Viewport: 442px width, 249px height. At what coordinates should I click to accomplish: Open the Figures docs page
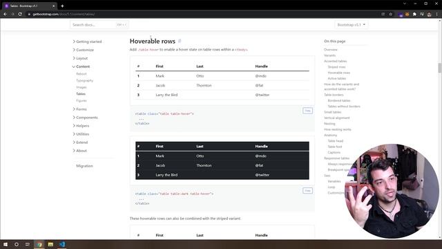81,100
